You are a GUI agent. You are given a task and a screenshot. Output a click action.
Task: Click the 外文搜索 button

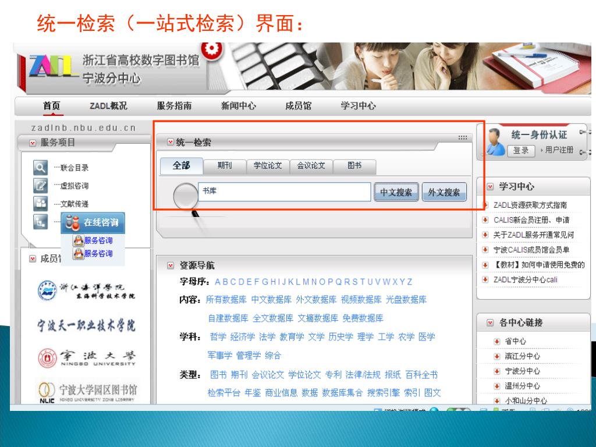[444, 192]
